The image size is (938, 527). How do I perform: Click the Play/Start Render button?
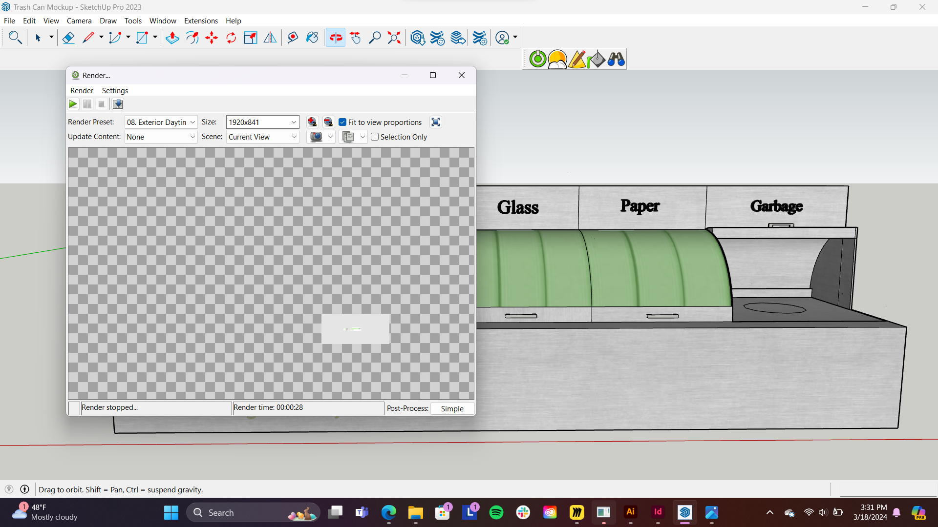pyautogui.click(x=73, y=103)
